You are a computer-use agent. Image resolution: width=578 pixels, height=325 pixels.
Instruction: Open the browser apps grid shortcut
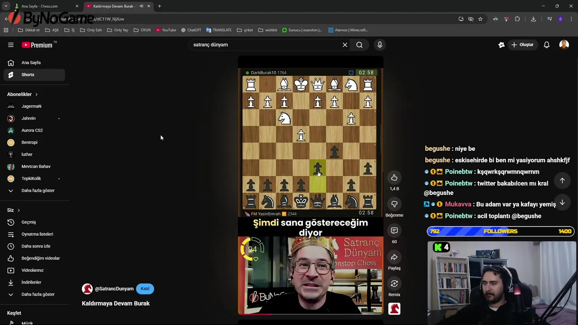[6, 30]
